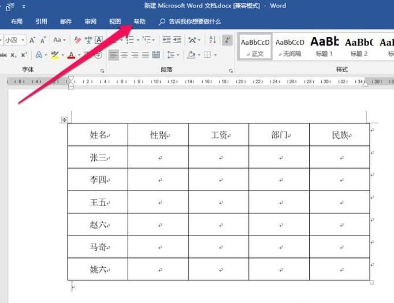Change case using the Aa button

57,40
